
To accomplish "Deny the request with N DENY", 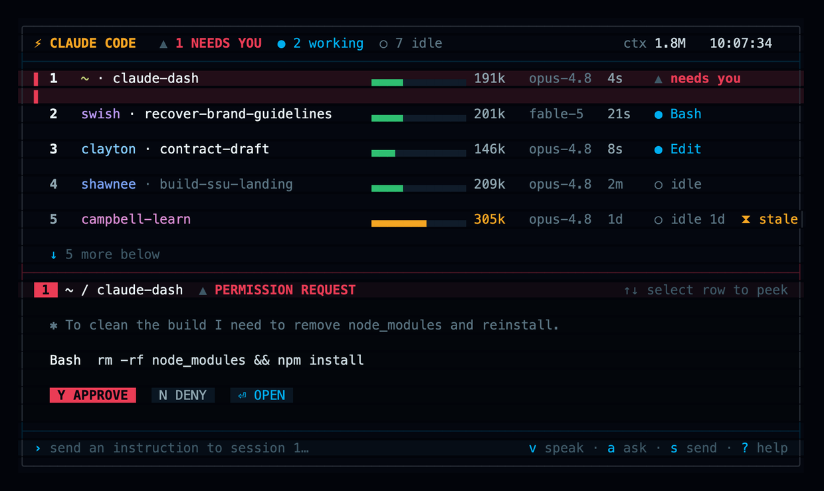I will pos(183,395).
